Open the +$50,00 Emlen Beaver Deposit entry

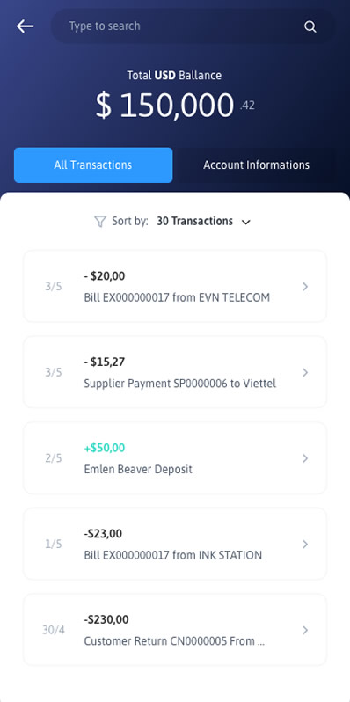[x=175, y=458]
